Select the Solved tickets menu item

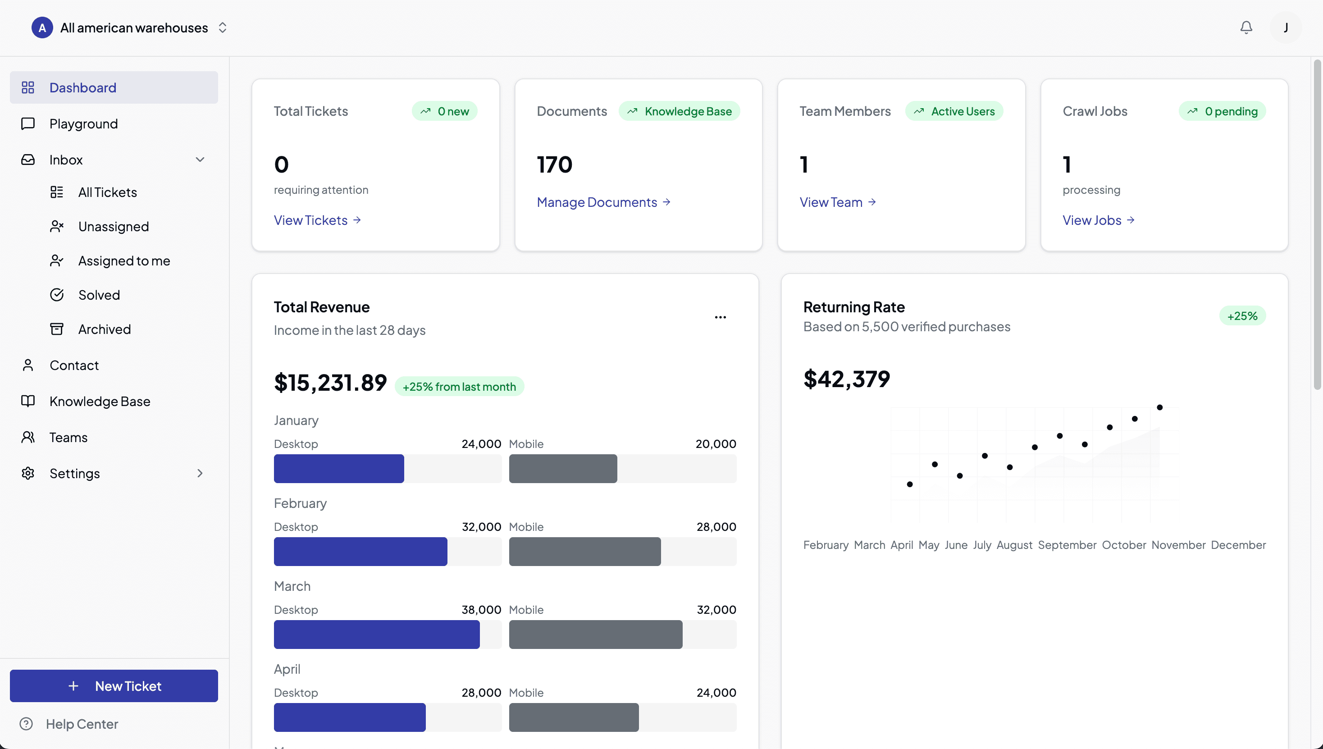[98, 294]
